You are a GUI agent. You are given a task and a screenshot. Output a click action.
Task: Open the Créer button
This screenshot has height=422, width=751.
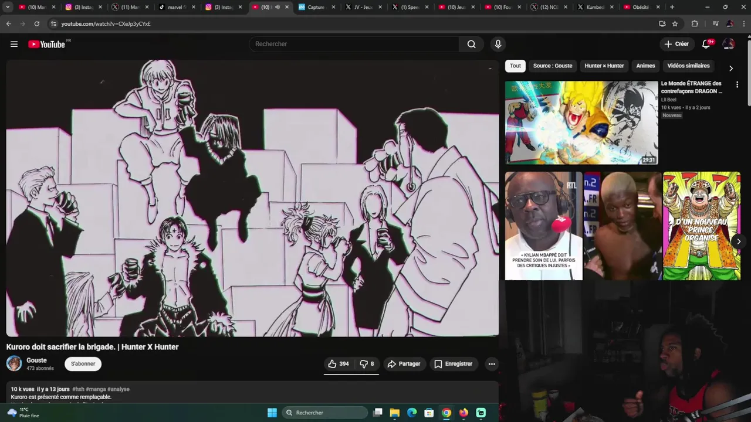pos(676,44)
